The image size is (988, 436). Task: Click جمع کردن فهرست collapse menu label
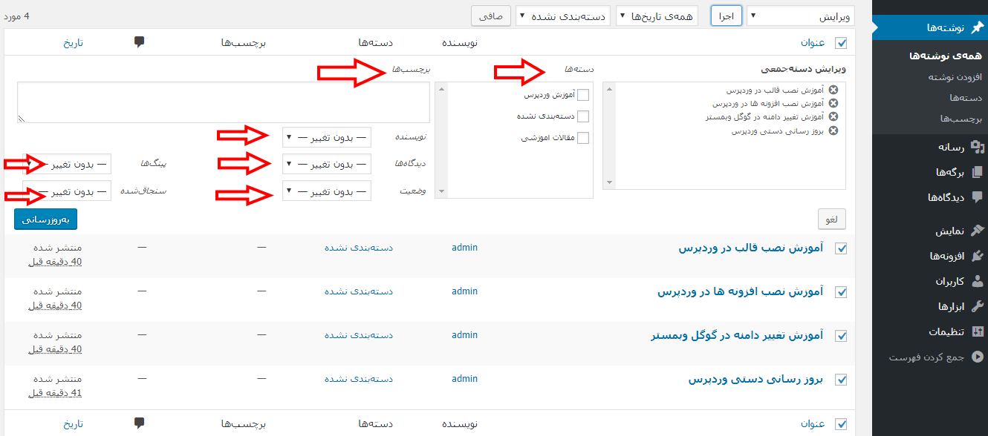coord(927,357)
